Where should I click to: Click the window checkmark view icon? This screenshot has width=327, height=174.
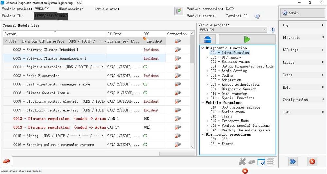pyautogui.click(x=261, y=162)
